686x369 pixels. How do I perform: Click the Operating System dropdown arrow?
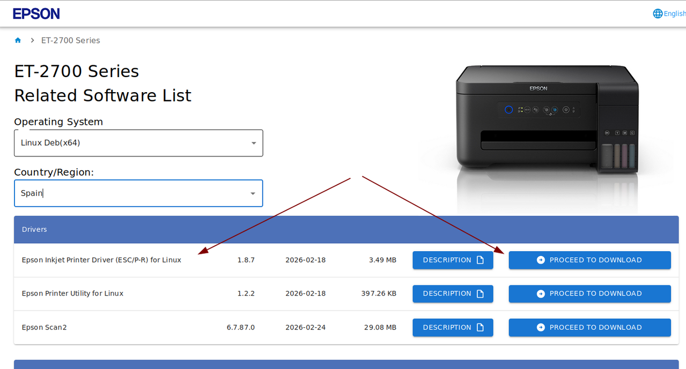pyautogui.click(x=253, y=143)
